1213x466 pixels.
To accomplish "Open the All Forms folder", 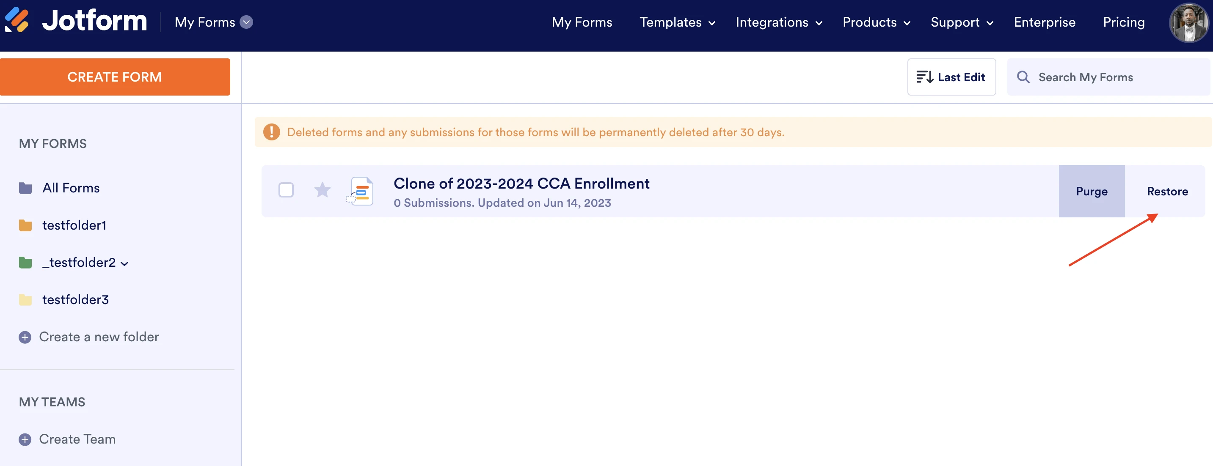I will [x=71, y=187].
